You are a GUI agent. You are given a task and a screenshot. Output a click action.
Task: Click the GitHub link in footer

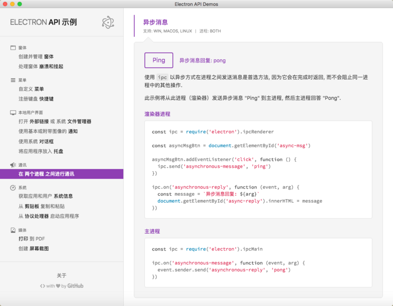[75, 286]
